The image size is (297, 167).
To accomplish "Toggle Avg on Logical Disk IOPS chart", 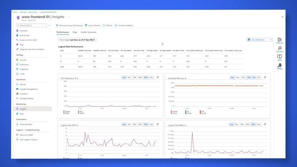I will tap(124, 124).
